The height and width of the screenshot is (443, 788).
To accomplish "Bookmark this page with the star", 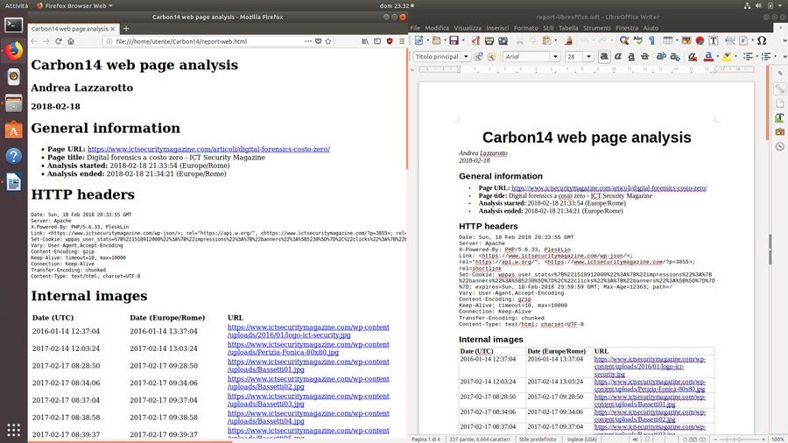I will pos(328,41).
